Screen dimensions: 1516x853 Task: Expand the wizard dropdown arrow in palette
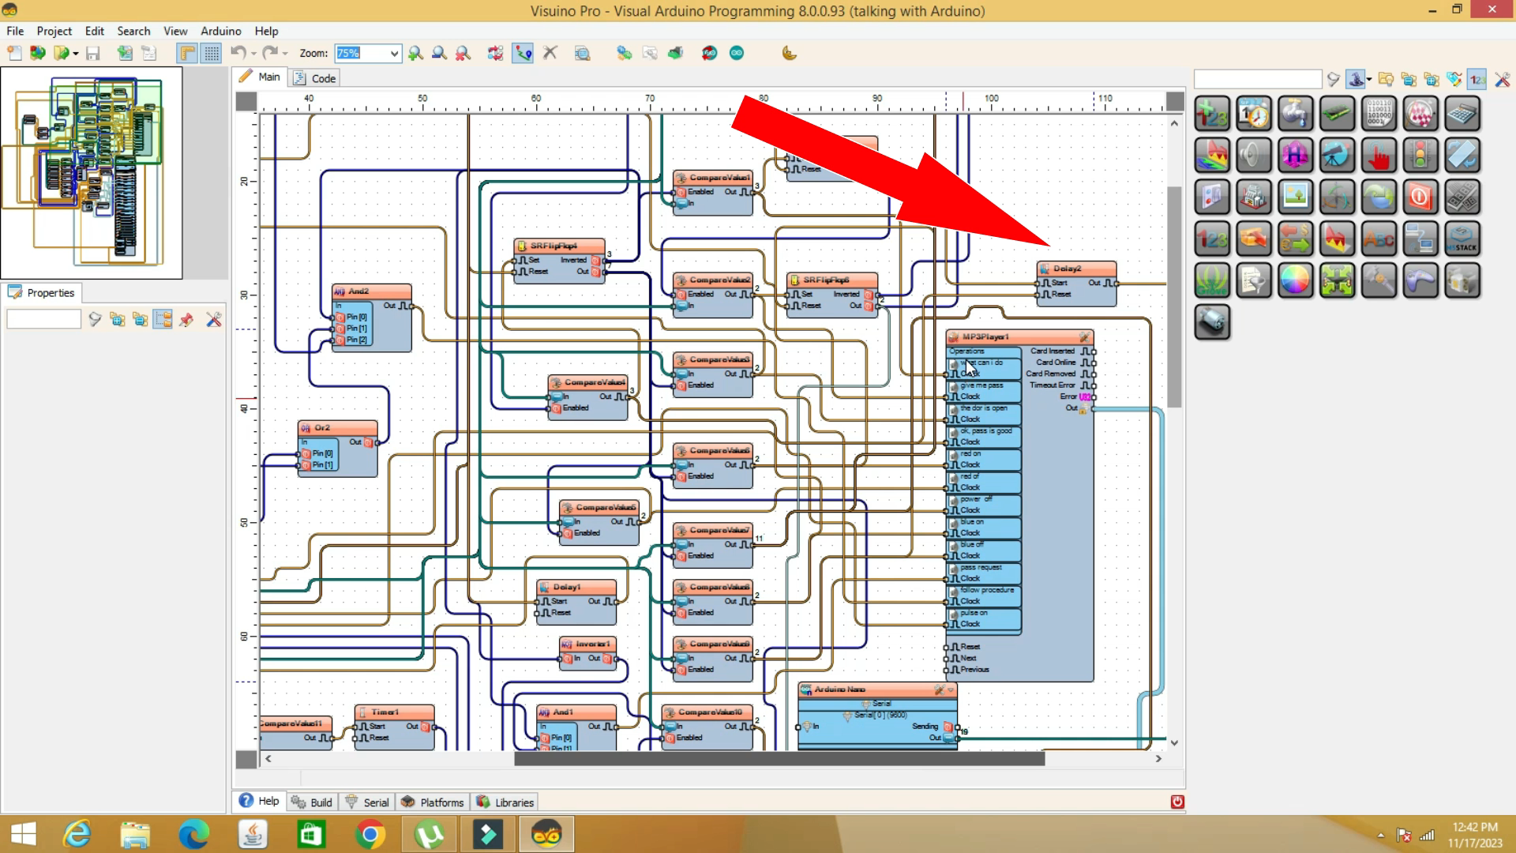(1369, 79)
